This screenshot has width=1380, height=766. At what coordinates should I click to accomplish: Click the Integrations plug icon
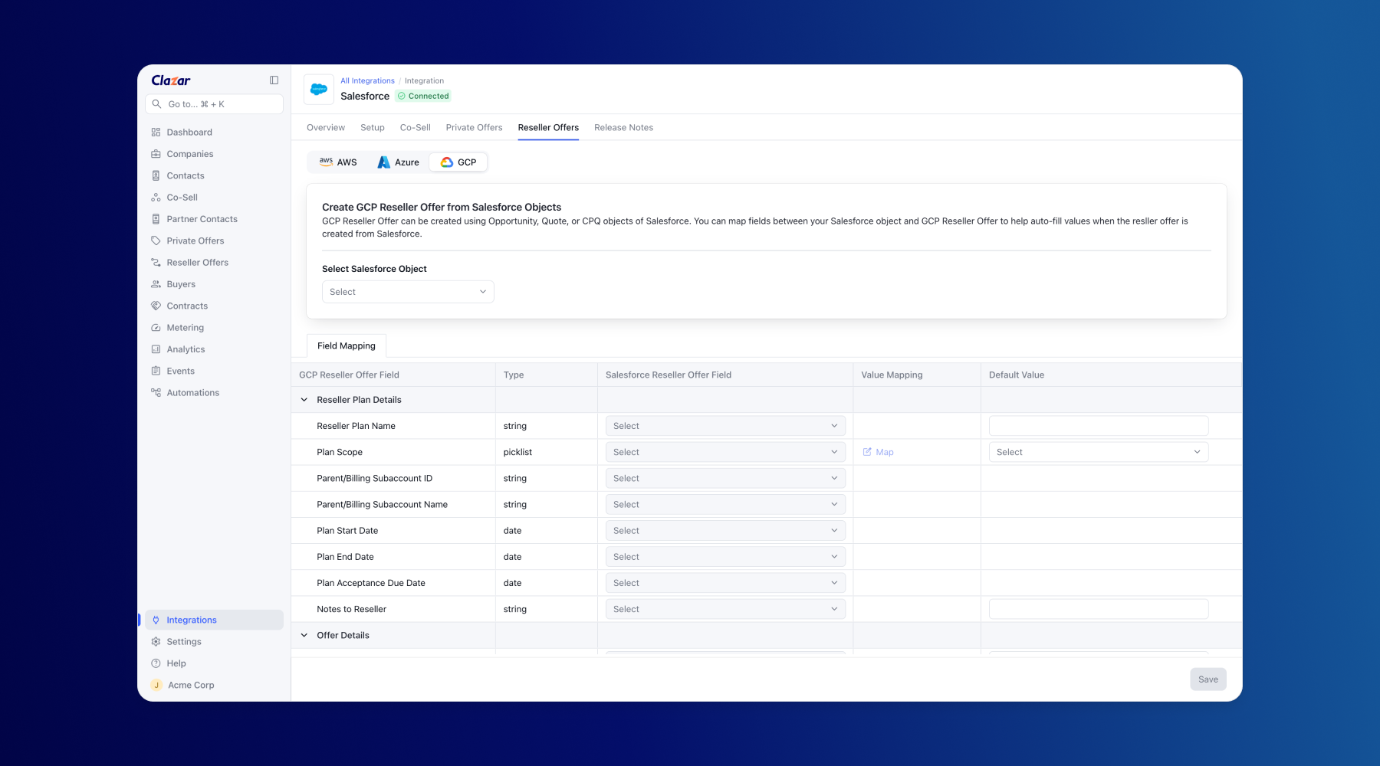tap(156, 620)
